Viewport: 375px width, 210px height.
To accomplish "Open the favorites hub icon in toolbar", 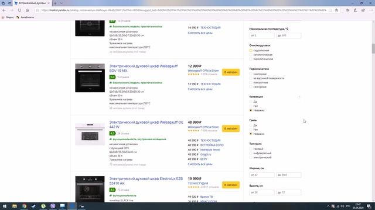I will point(347,10).
